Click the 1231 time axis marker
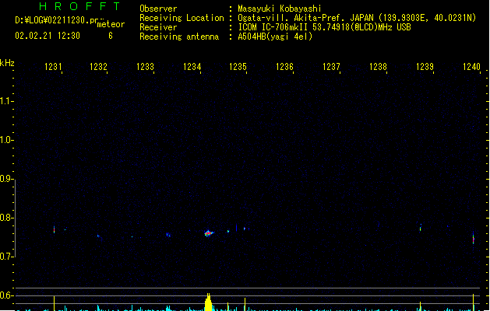This screenshot has width=490, height=311. click(53, 67)
